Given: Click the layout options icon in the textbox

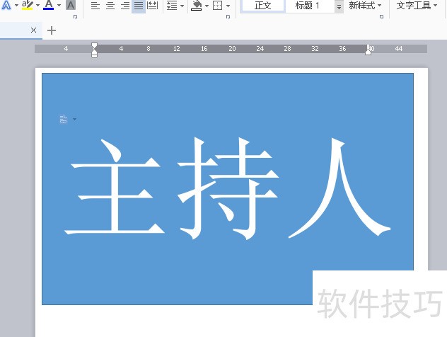Looking at the screenshot, I should coord(64,119).
